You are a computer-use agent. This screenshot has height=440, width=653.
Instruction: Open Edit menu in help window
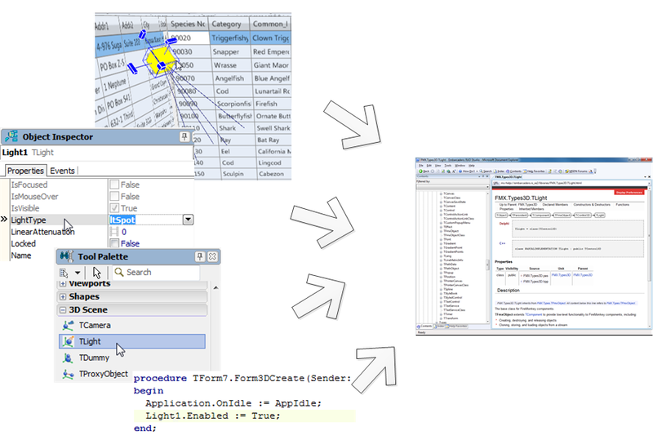click(x=429, y=166)
